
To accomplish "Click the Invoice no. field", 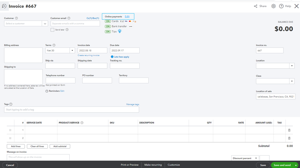I will point(270,51).
